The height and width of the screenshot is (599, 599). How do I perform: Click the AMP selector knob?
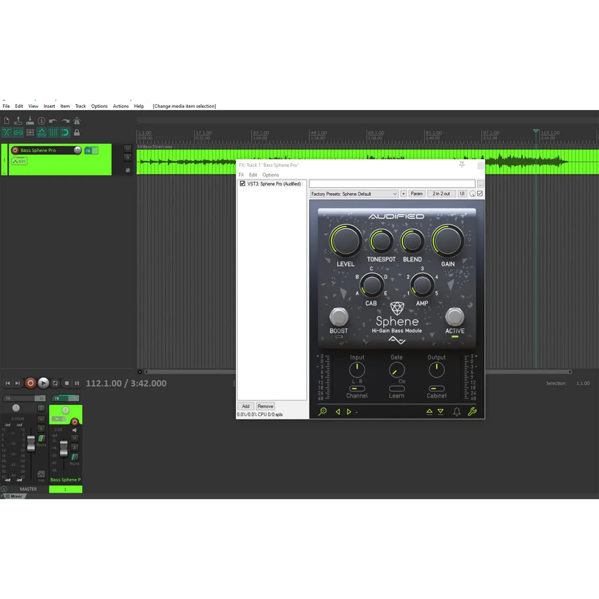coord(422,286)
